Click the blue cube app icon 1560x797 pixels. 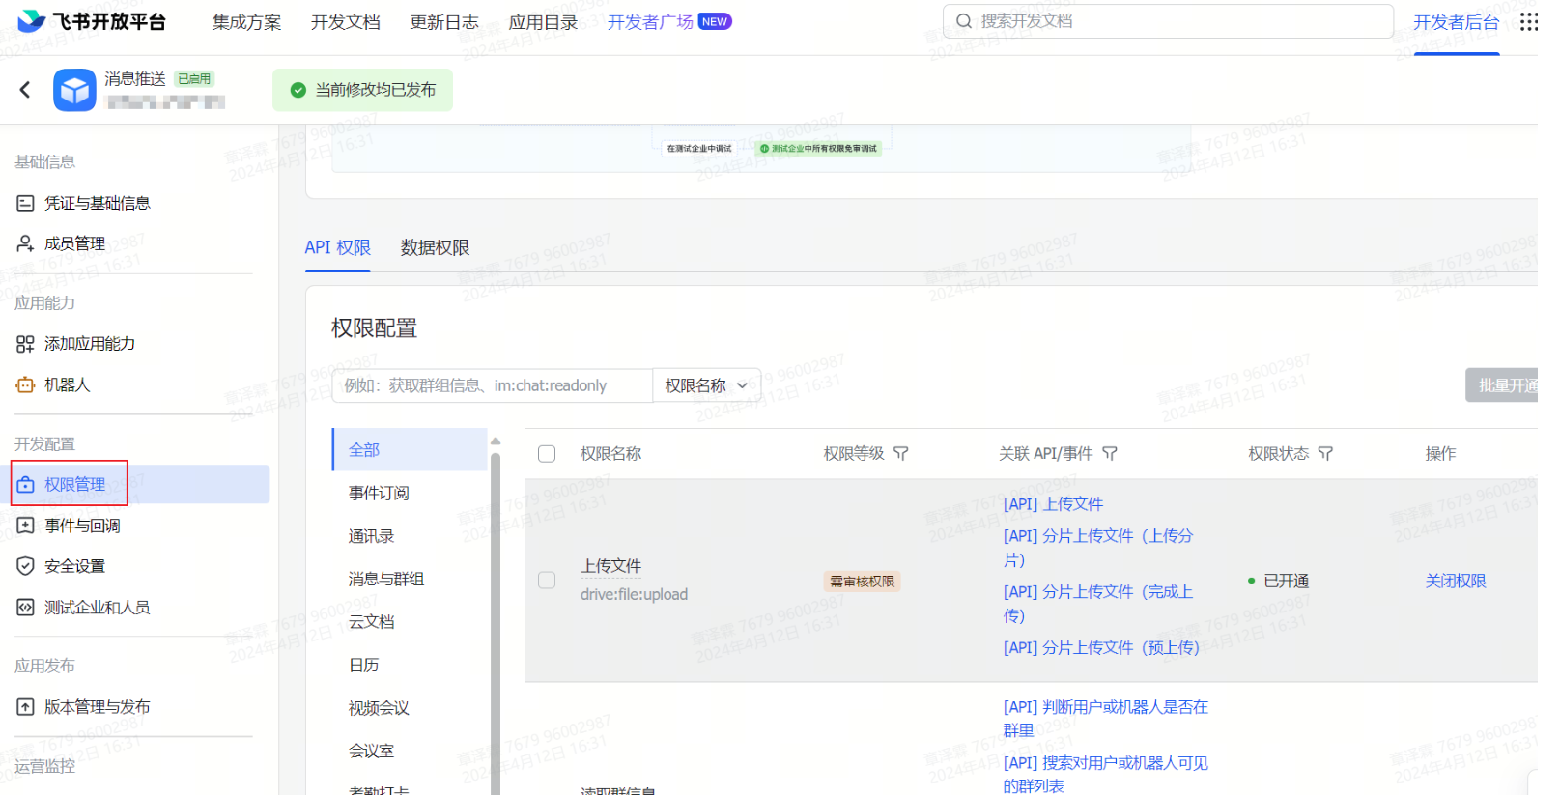(x=74, y=90)
